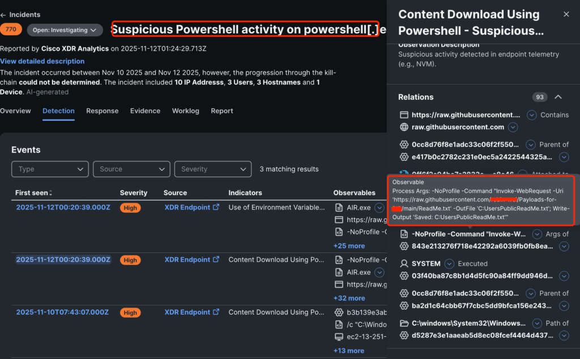Switch to the Worklog tab

point(186,111)
